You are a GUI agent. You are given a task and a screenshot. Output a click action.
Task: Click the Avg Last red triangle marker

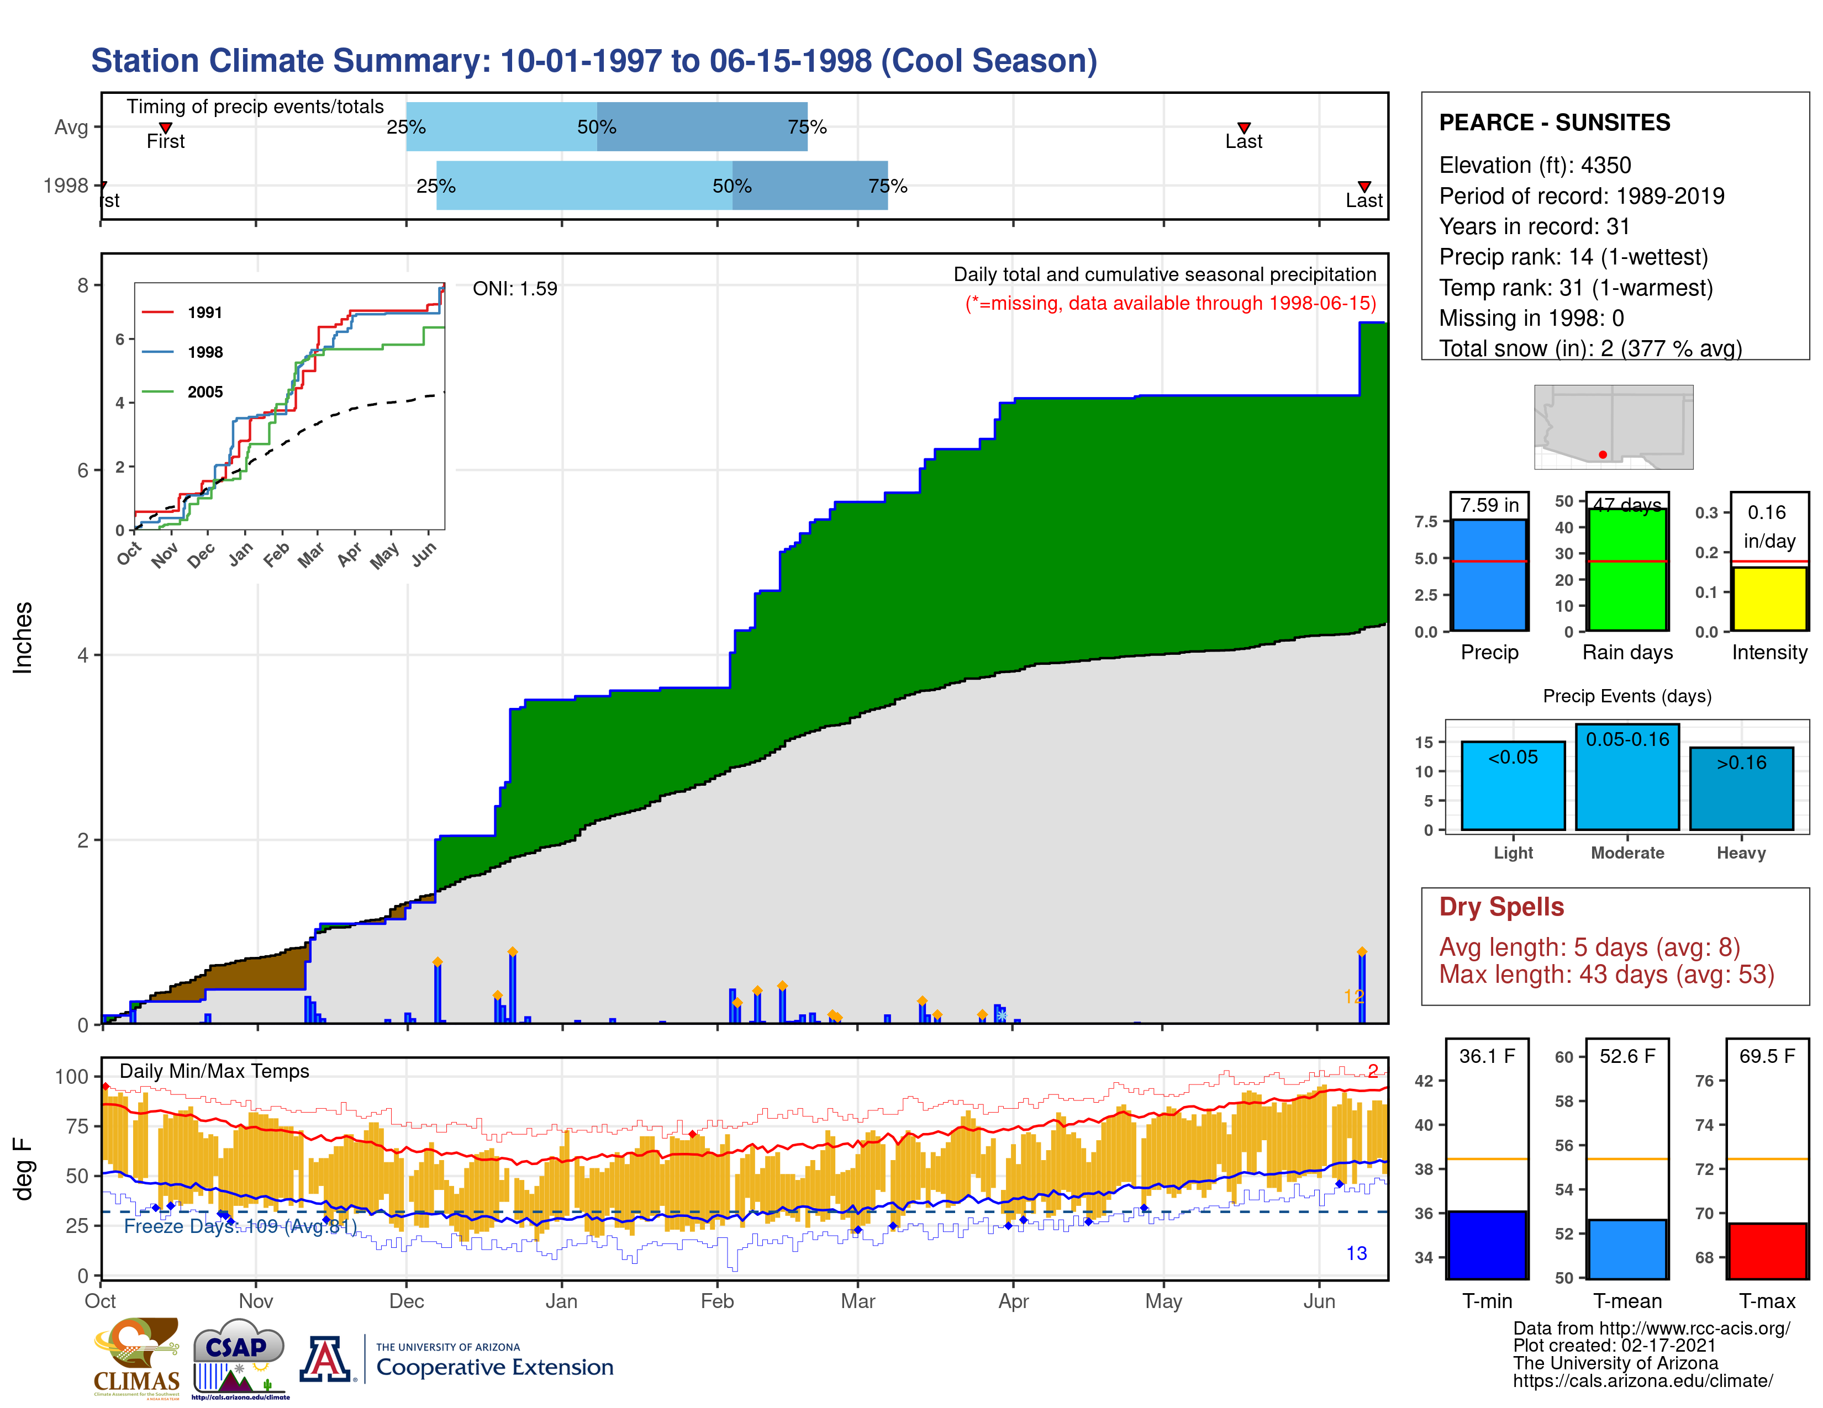pos(1244,128)
